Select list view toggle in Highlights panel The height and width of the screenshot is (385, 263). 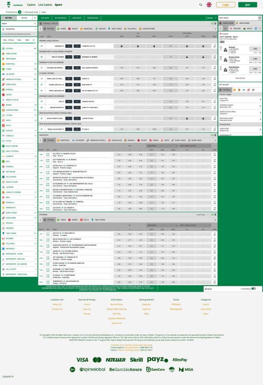coord(212,135)
